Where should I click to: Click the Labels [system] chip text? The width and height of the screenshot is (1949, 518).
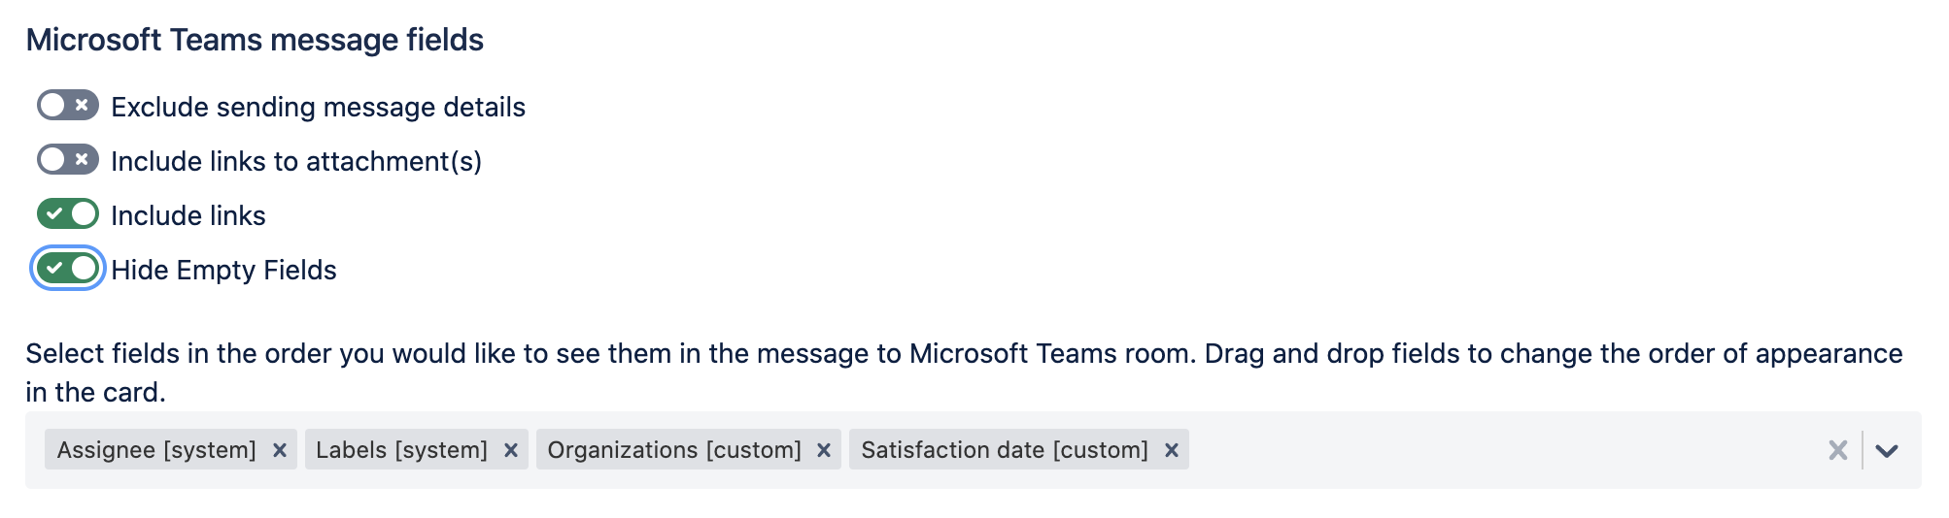coord(401,450)
